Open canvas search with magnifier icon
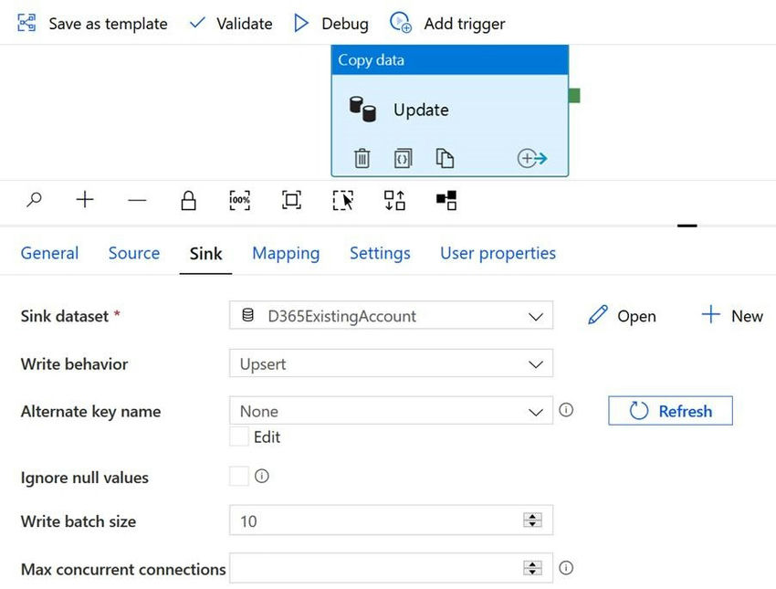 (34, 200)
